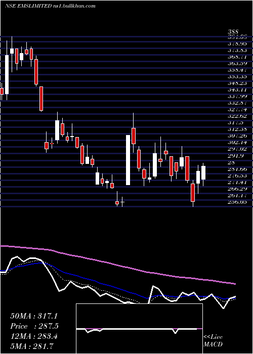Click the Price : 287.5 readout
The height and width of the screenshot is (354, 253).
click(34, 326)
